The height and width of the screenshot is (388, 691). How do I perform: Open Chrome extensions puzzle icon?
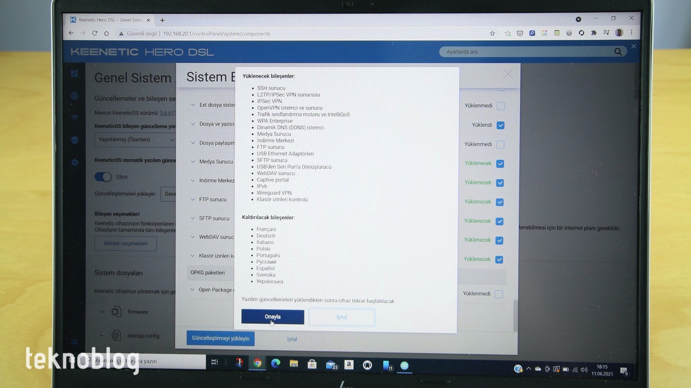594,33
